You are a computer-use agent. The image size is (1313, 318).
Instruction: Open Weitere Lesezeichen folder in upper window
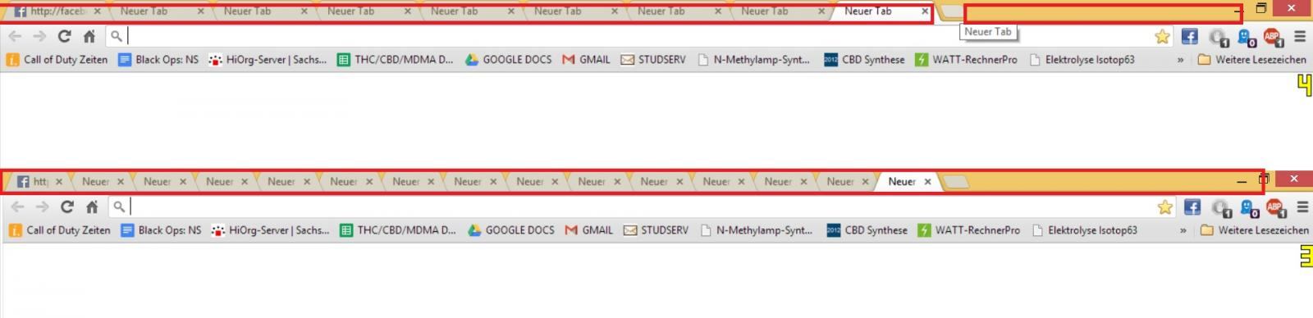click(1252, 60)
